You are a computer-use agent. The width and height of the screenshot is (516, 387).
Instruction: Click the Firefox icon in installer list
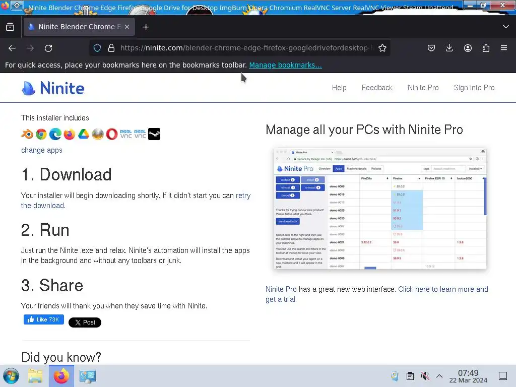pyautogui.click(x=70, y=134)
